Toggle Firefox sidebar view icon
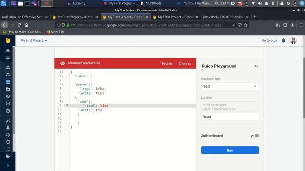The width and height of the screenshot is (305, 171). point(285,25)
